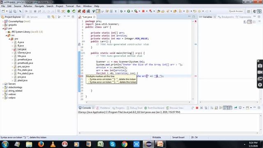Click Show Whitespace Characters toolbar icon

click(115, 11)
